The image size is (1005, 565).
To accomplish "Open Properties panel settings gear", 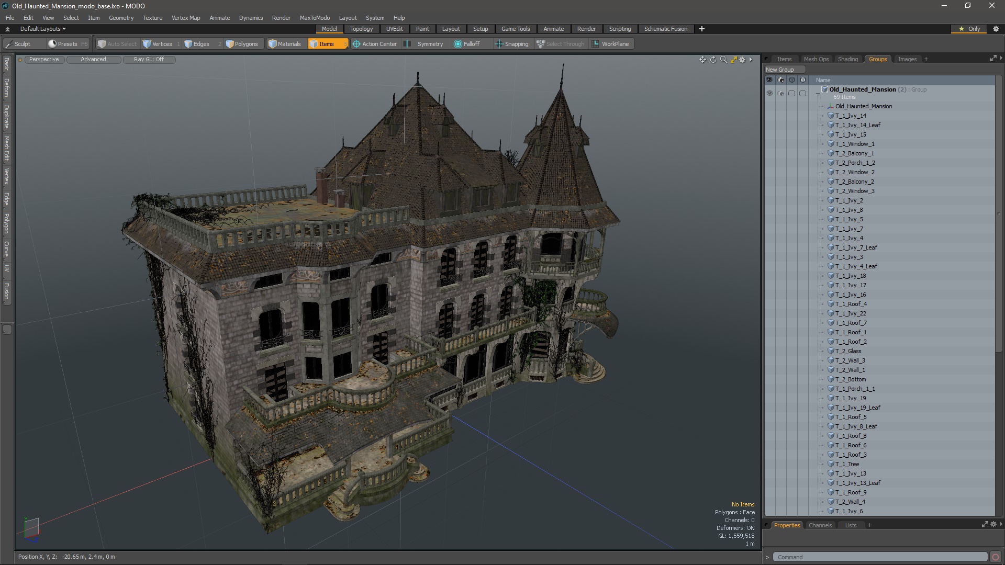I will (993, 524).
